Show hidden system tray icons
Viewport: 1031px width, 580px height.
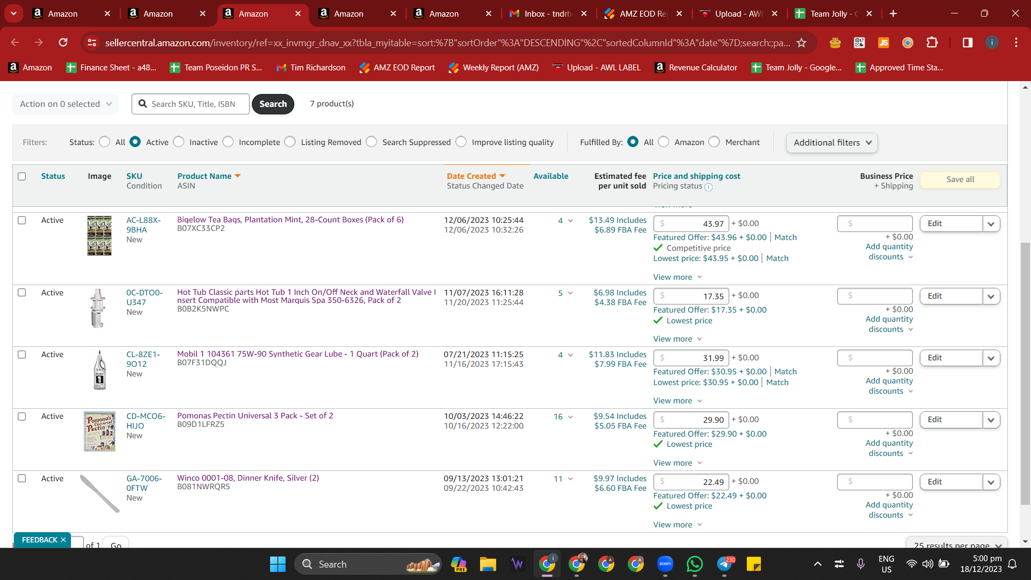click(x=817, y=564)
